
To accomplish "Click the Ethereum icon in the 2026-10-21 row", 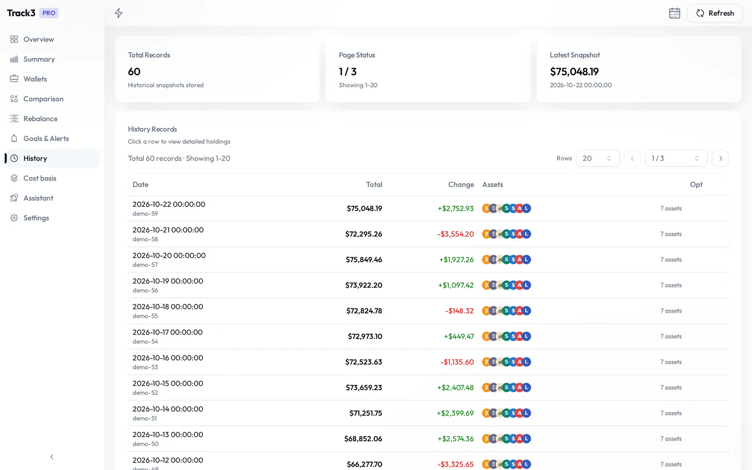I will (493, 234).
